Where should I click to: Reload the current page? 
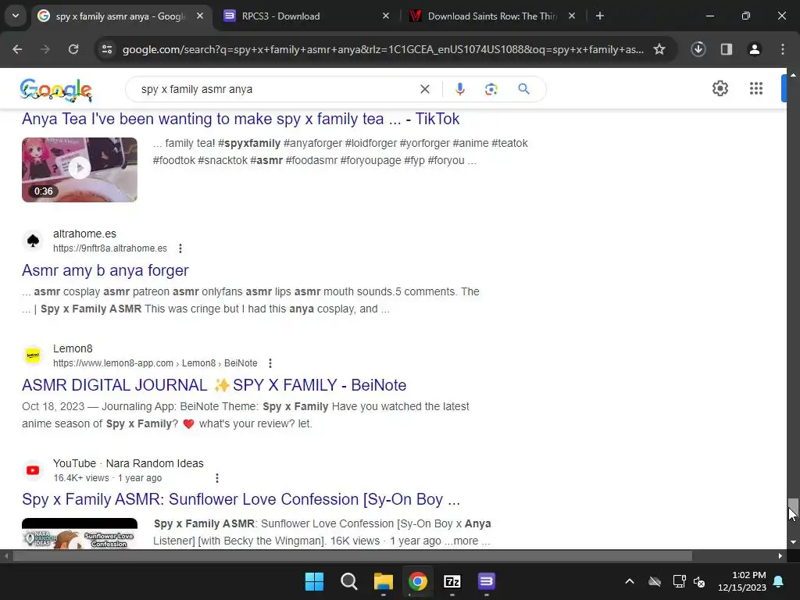pyautogui.click(x=73, y=49)
